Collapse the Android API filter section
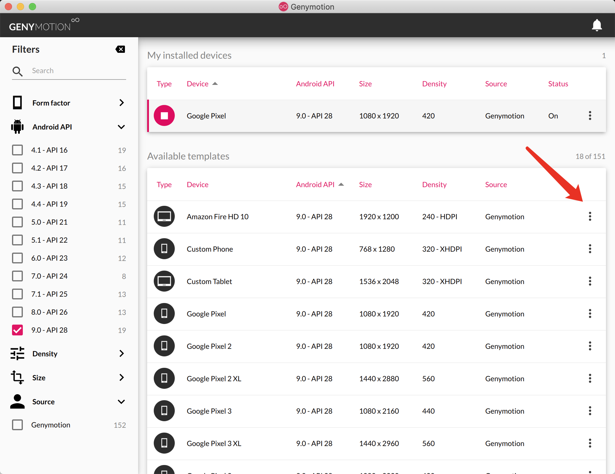615x474 pixels. 121,127
